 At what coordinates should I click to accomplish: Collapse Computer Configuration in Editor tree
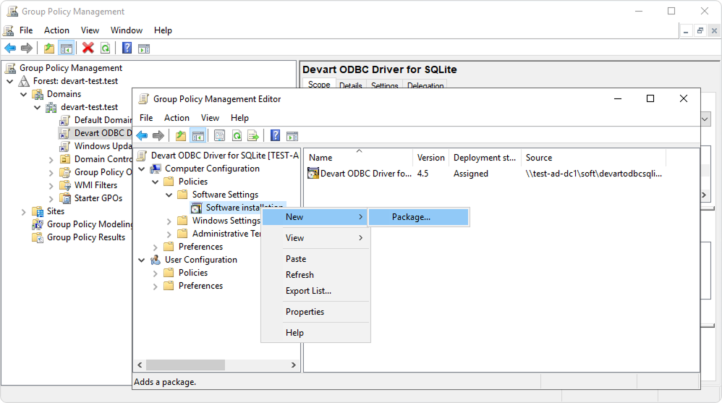(142, 169)
